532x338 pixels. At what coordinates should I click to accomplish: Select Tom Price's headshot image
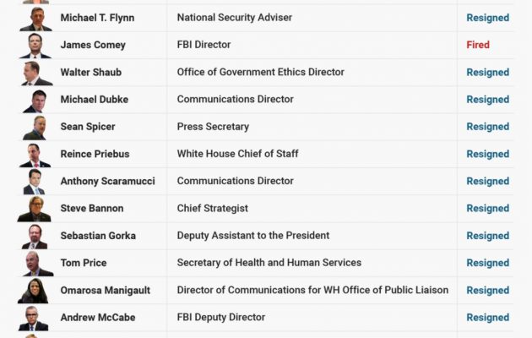(35, 263)
